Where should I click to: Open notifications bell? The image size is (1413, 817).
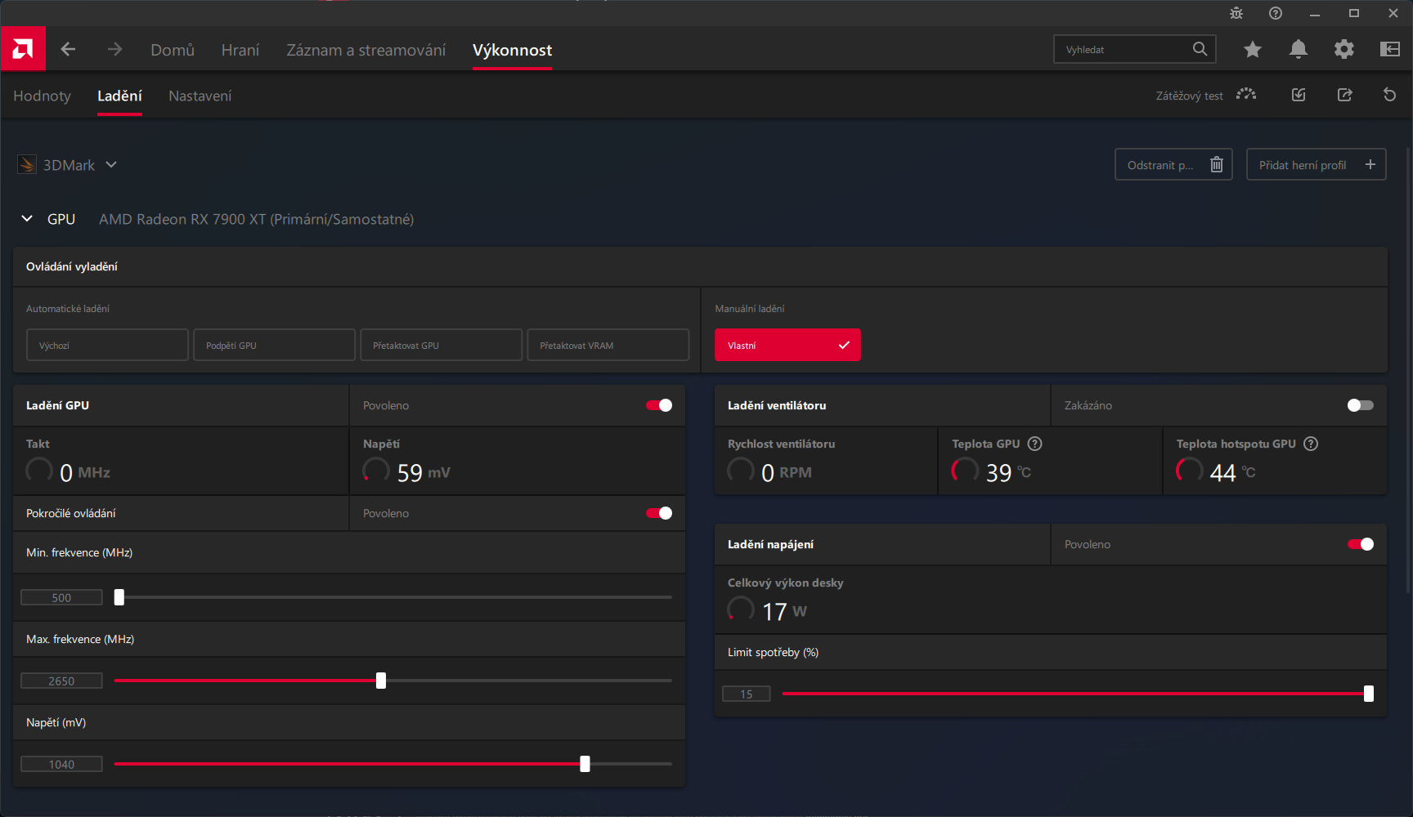pyautogui.click(x=1298, y=50)
